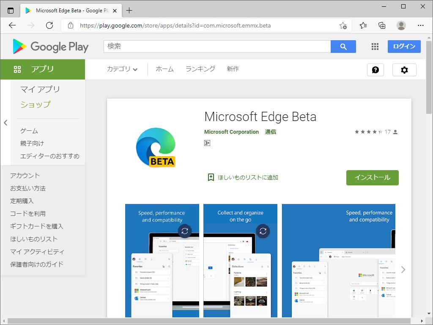Select the Microsoft Edge Beta browser tab
The image size is (433, 325).
[x=68, y=10]
